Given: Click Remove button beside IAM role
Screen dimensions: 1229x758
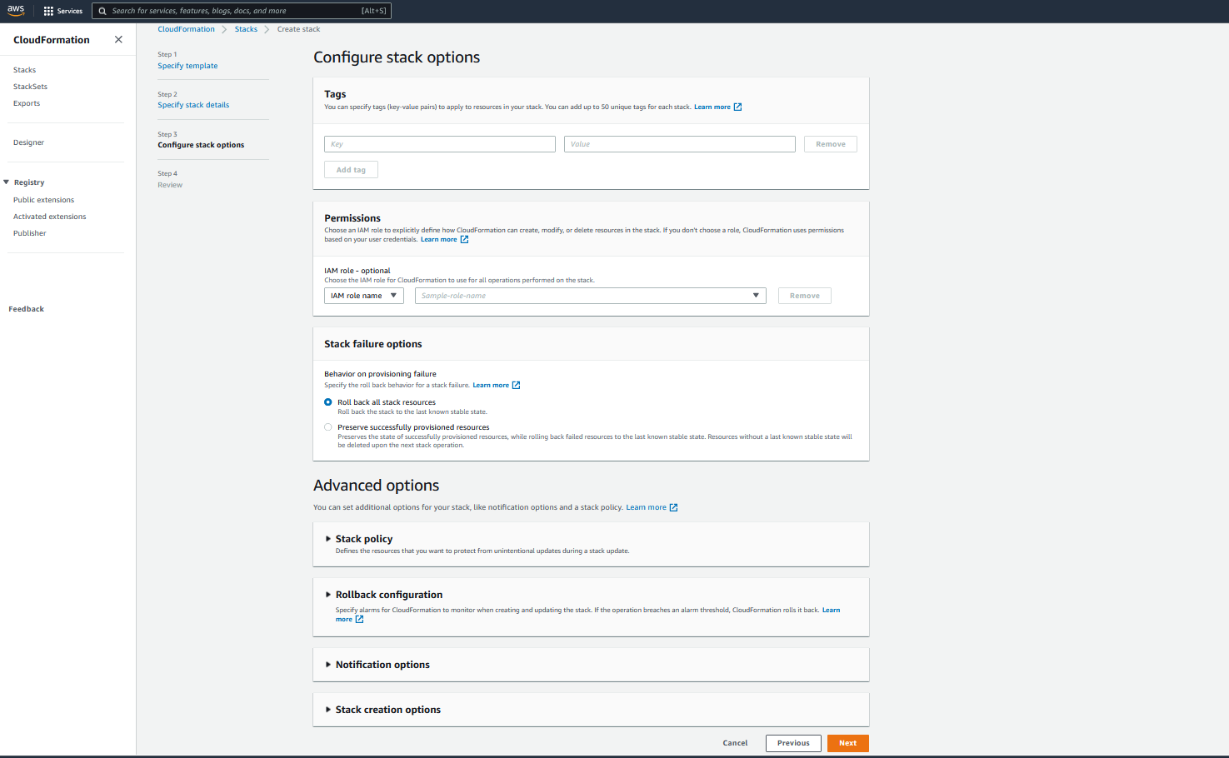Looking at the screenshot, I should pyautogui.click(x=805, y=296).
